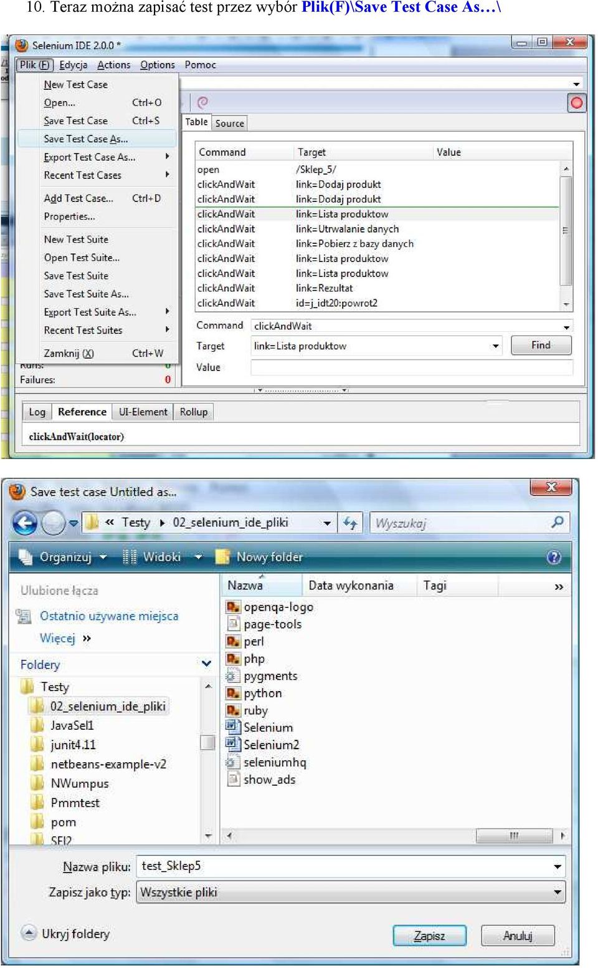598x968 pixels.
Task: Click the command table vertical scrollbar
Action: click(566, 236)
